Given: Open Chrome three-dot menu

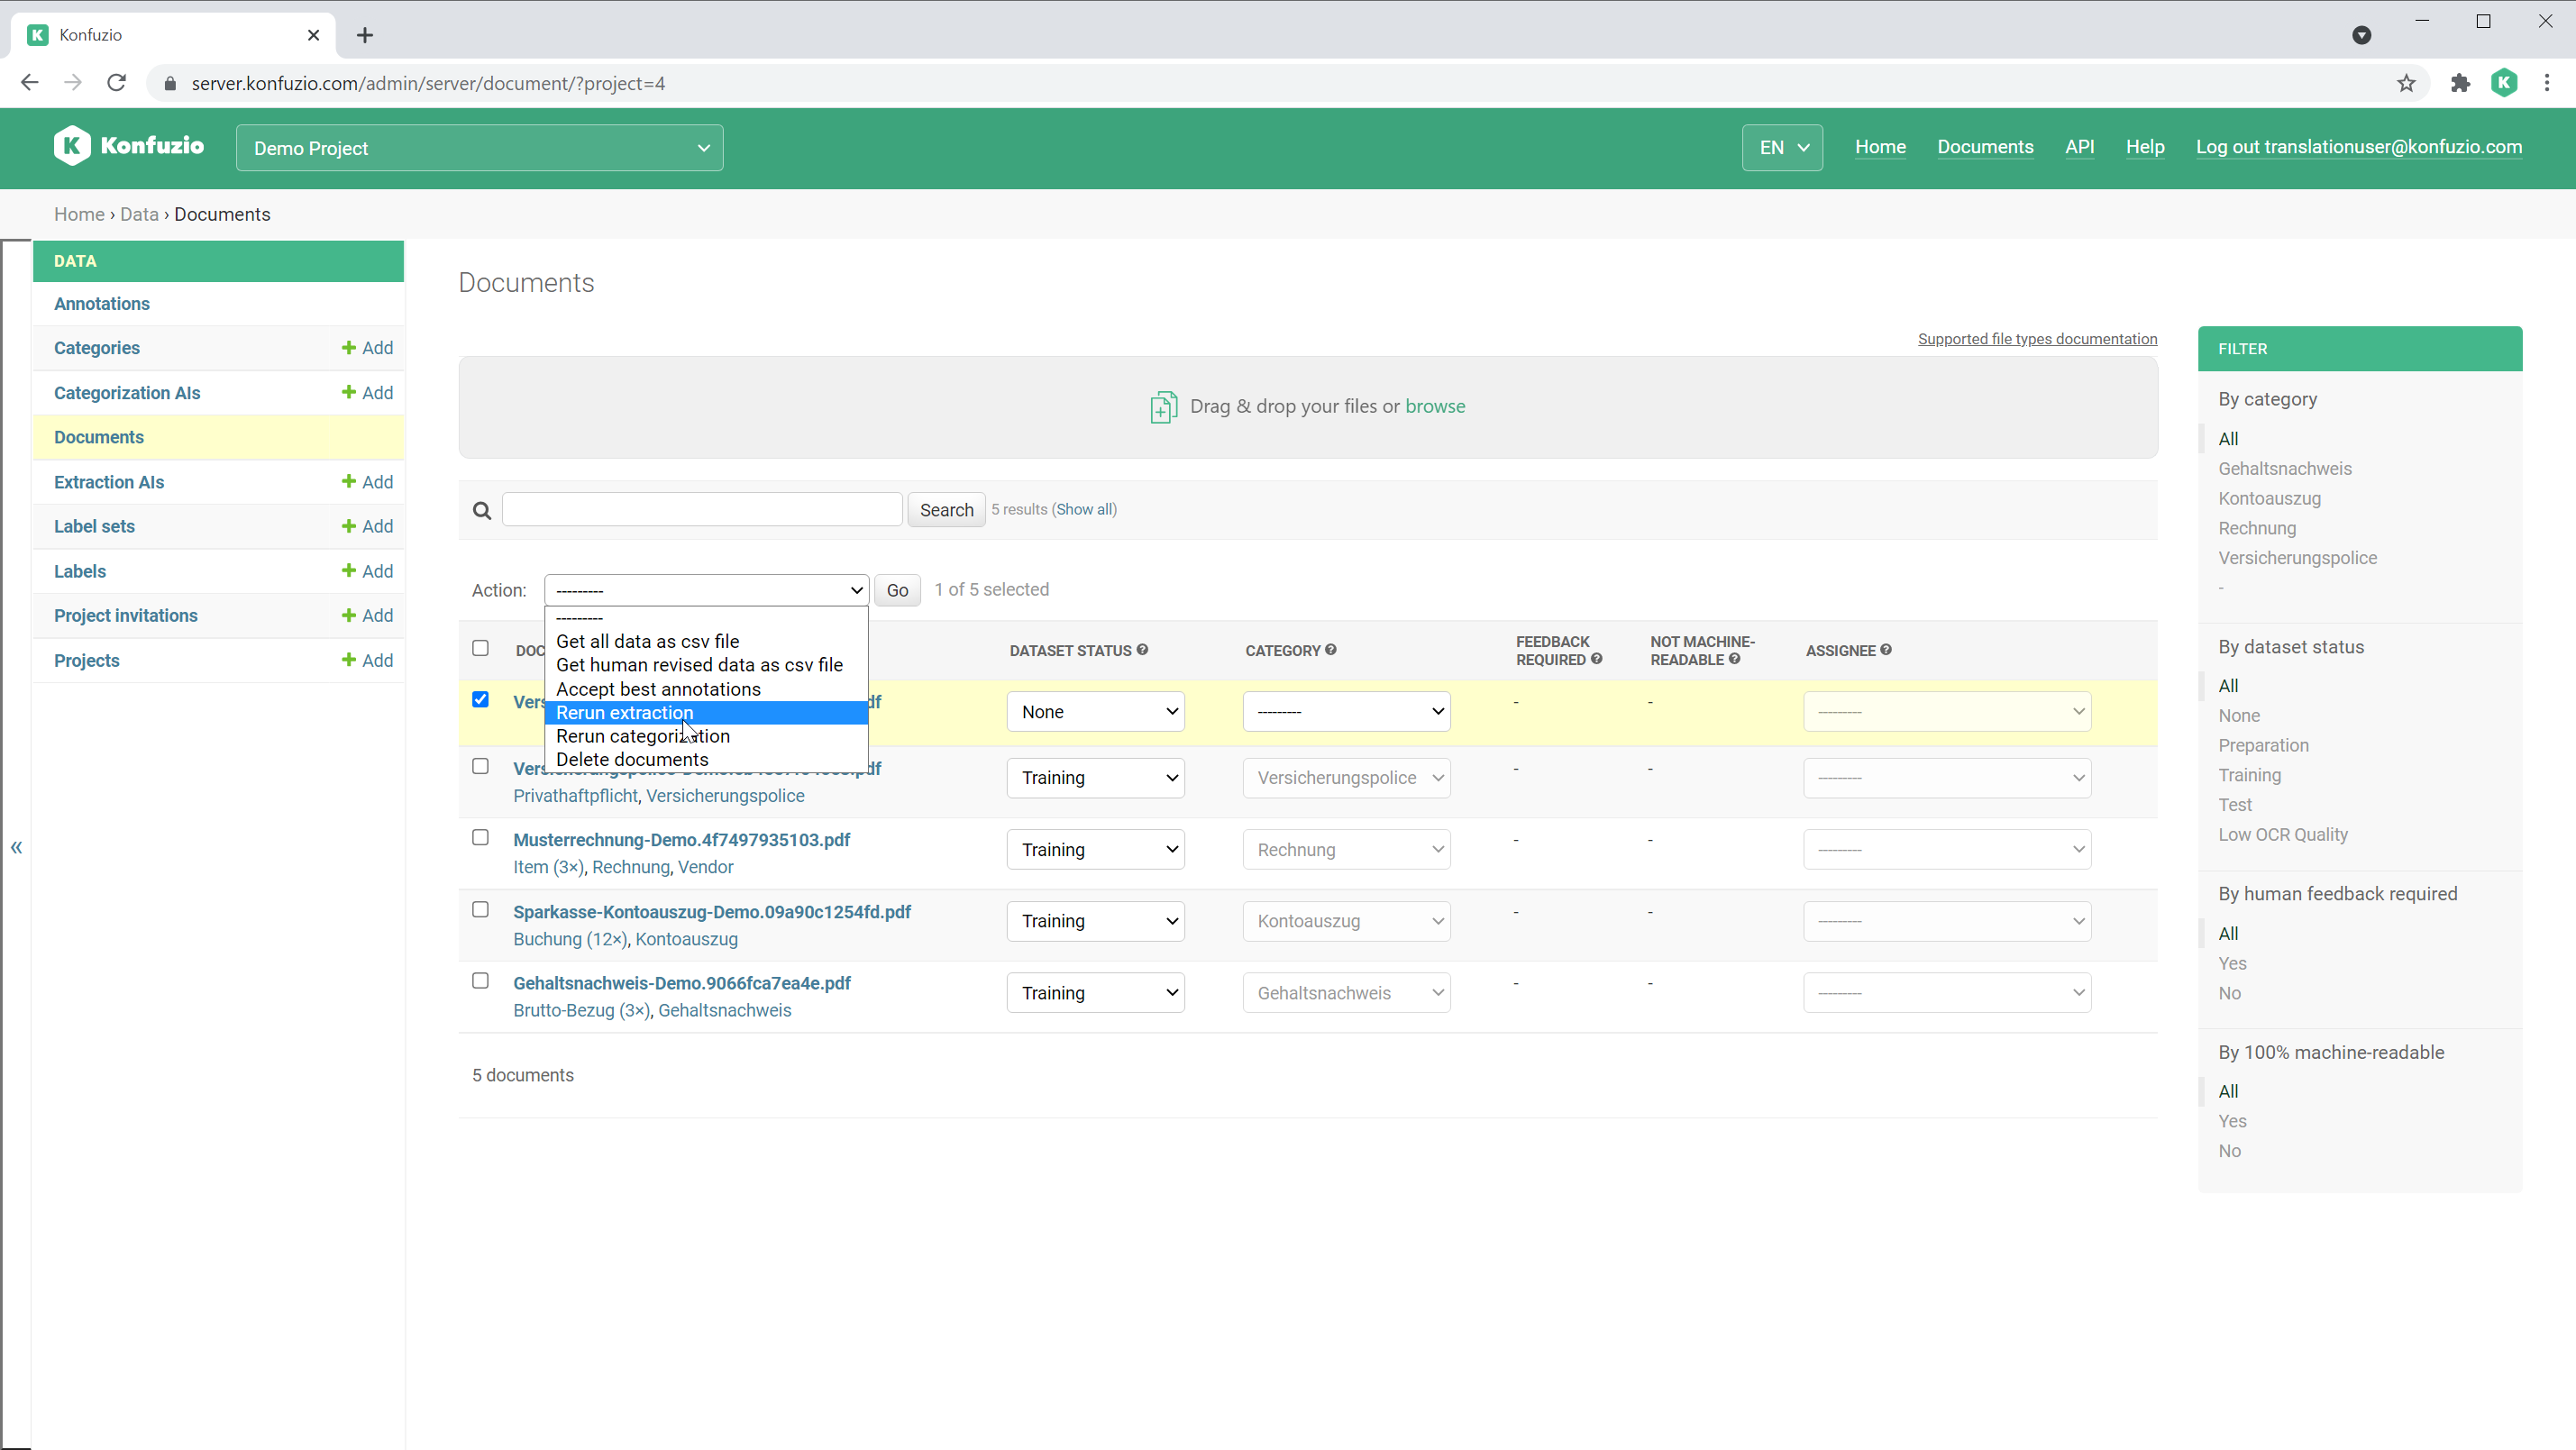Looking at the screenshot, I should 2547,83.
